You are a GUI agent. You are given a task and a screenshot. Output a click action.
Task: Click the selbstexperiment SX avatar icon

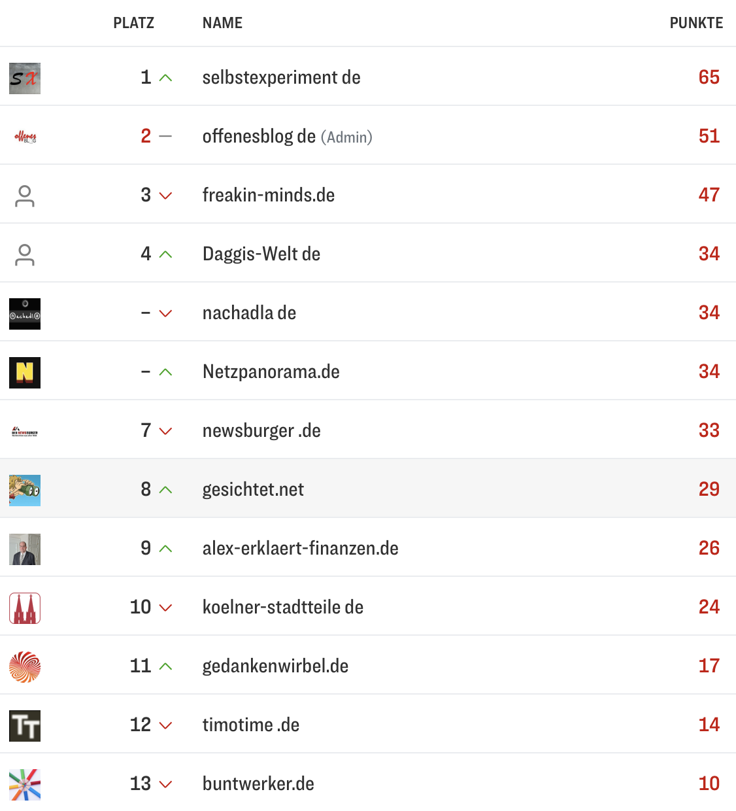pos(25,78)
